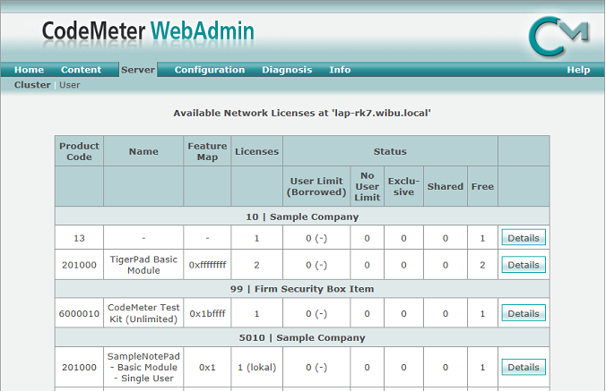Click feature map value 0x1
Image resolution: width=606 pixels, height=391 pixels.
pyautogui.click(x=207, y=367)
